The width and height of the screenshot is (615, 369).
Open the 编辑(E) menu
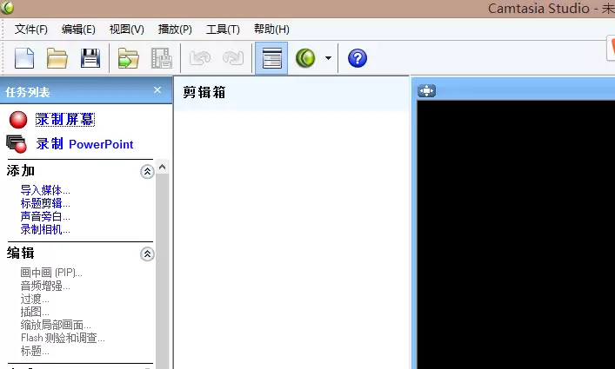78,30
